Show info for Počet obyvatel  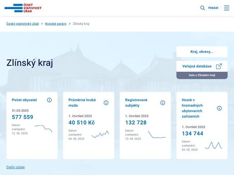[x=49, y=100]
